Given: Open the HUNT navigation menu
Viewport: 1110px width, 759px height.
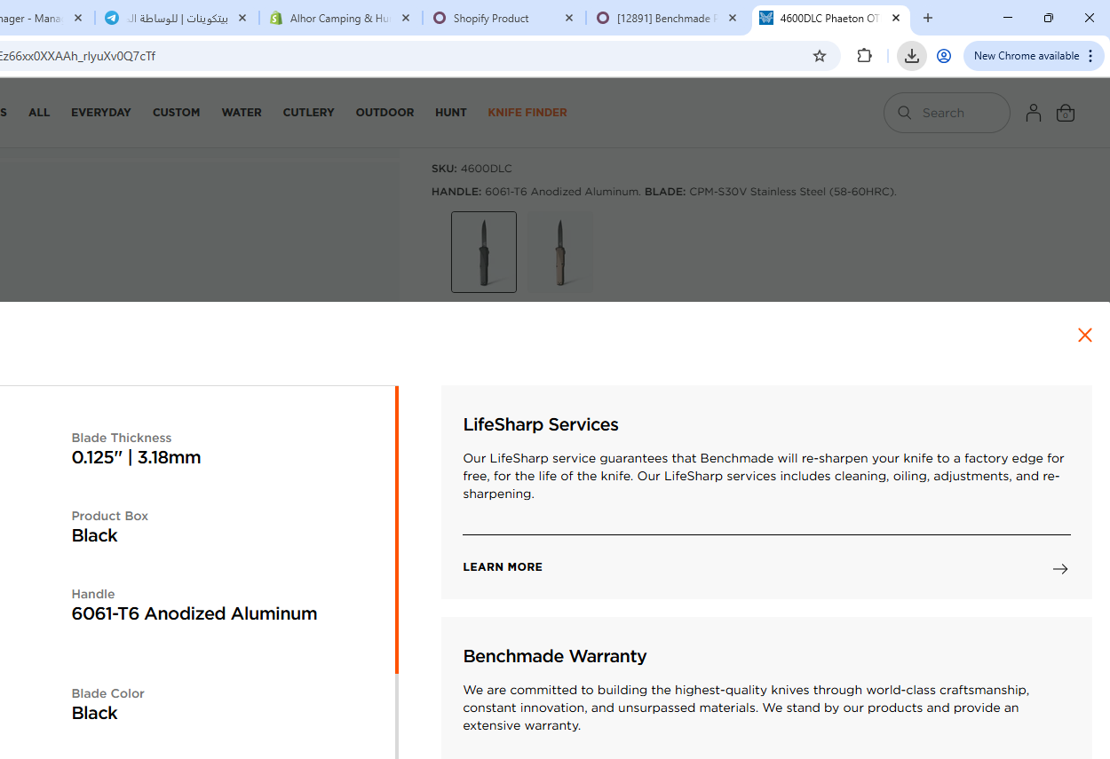Looking at the screenshot, I should click(450, 113).
